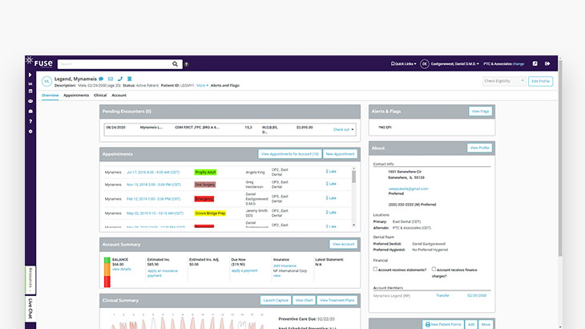Click the View Flags button

(x=480, y=112)
